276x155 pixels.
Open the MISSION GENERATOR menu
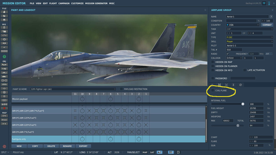pyautogui.click(x=96, y=4)
